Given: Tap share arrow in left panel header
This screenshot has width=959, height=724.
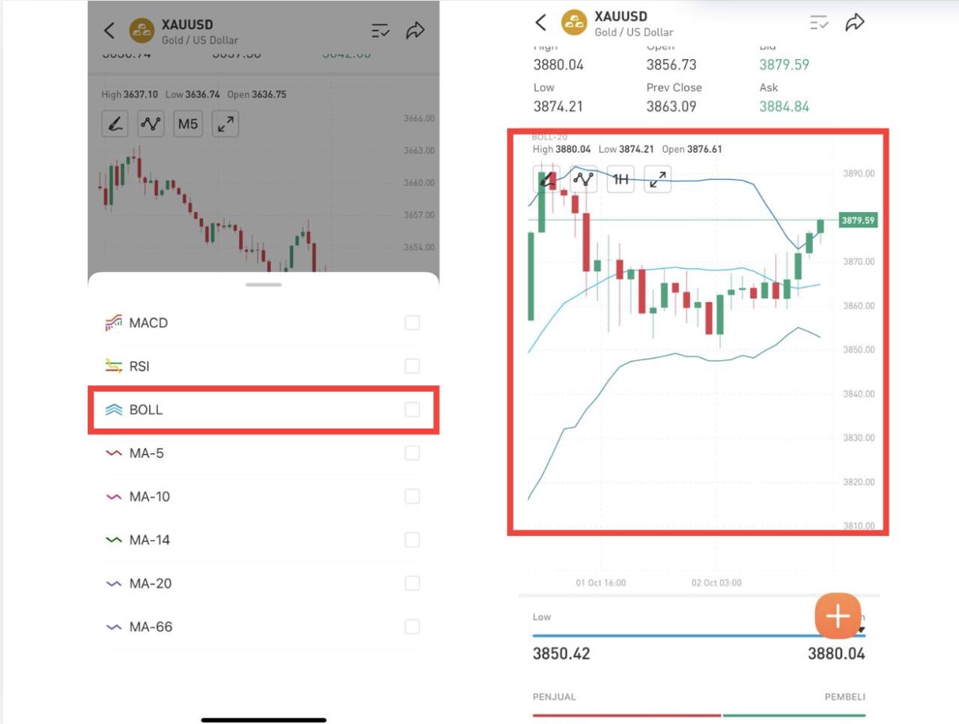Looking at the screenshot, I should [x=415, y=30].
